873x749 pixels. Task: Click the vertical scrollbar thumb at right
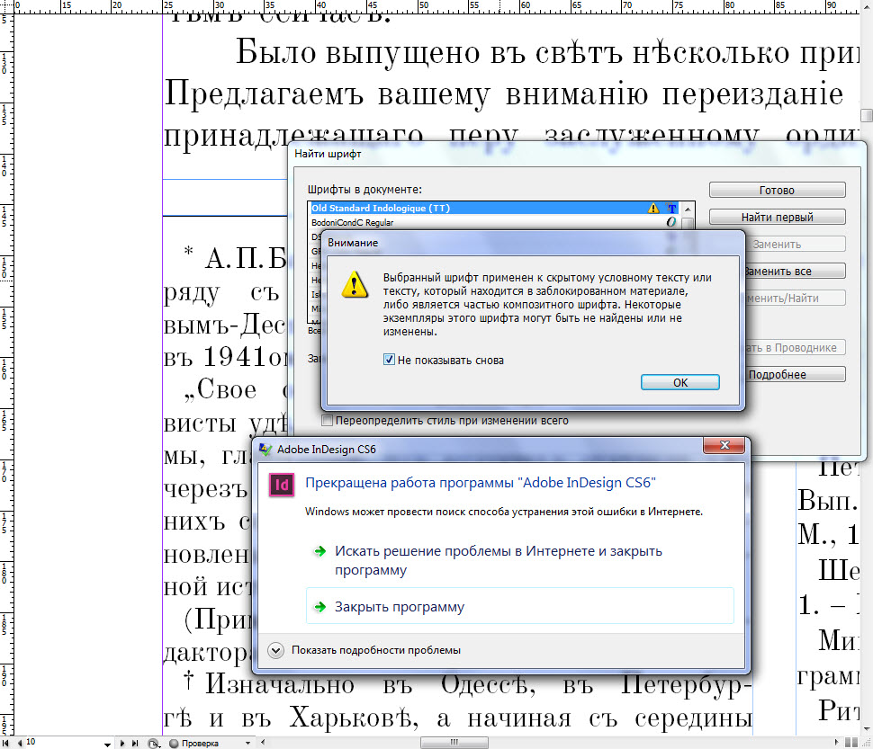coord(867,116)
